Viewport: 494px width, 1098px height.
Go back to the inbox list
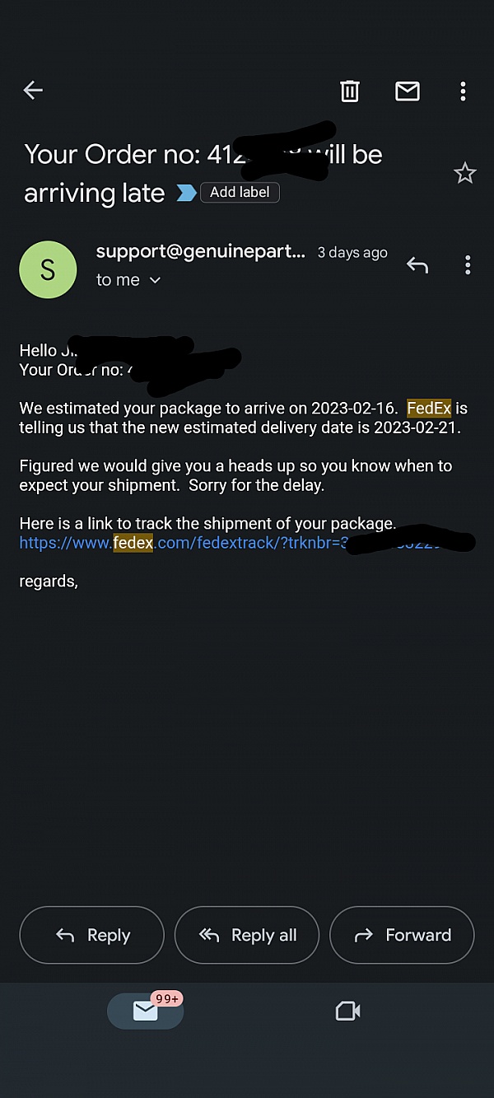coord(33,91)
